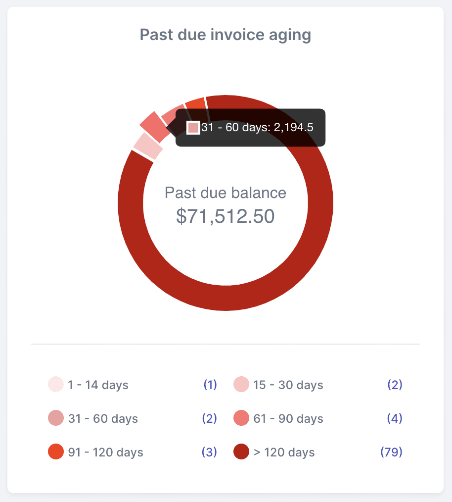Image resolution: width=452 pixels, height=502 pixels.
Task: Select the 91 - 120 days legend swatch
Action: coord(56,452)
